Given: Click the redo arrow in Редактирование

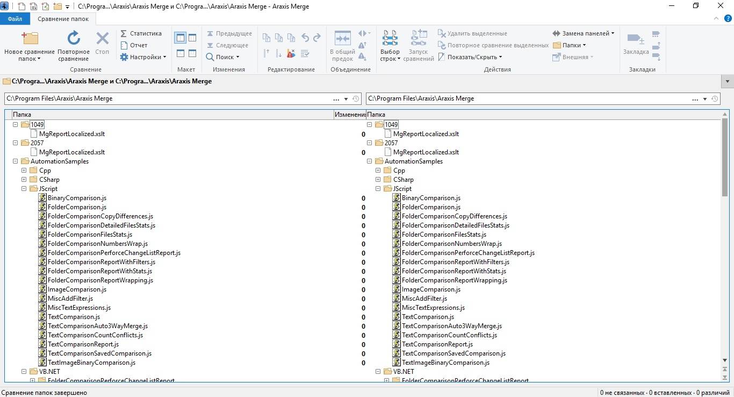Looking at the screenshot, I should click(x=317, y=38).
